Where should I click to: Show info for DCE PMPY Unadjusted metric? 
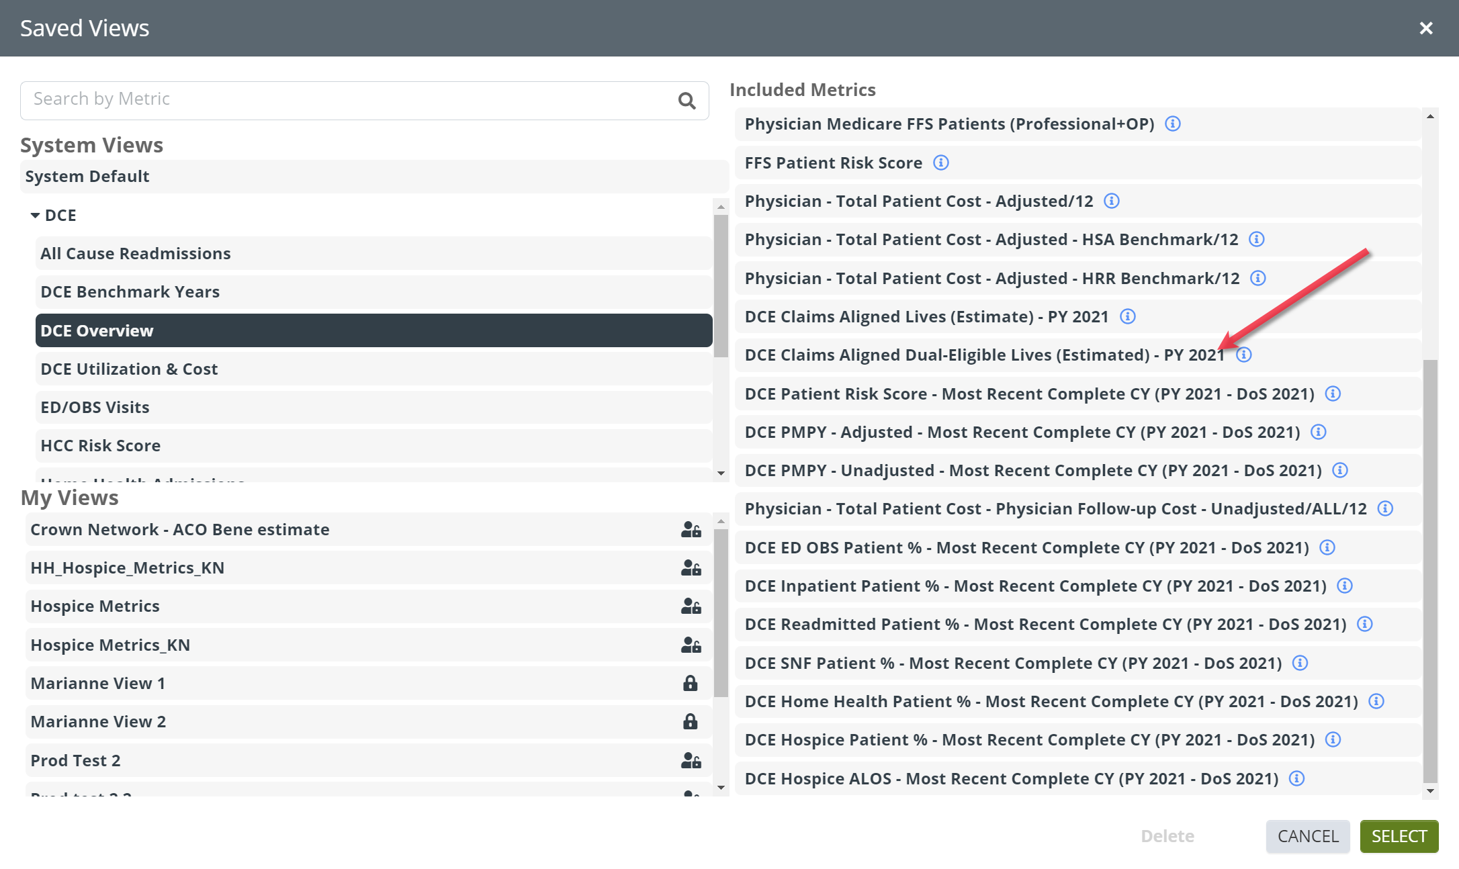point(1340,470)
